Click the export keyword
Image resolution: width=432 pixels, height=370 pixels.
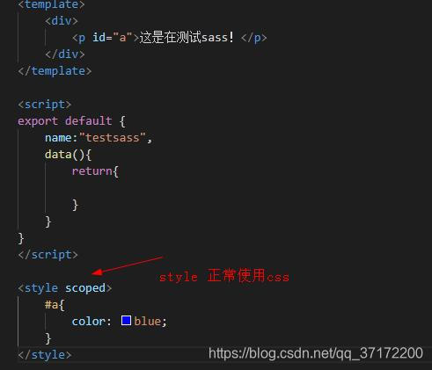coord(38,121)
